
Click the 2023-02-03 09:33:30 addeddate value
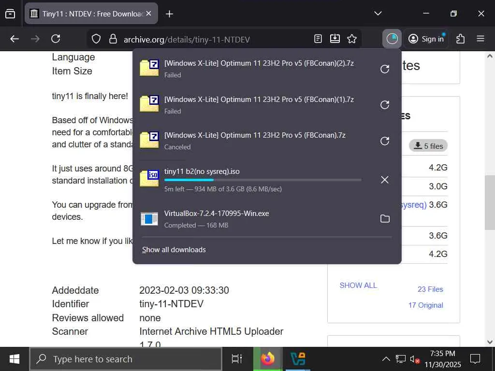coord(184,290)
